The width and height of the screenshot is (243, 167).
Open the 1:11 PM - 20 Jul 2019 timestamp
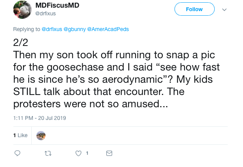[39, 118]
